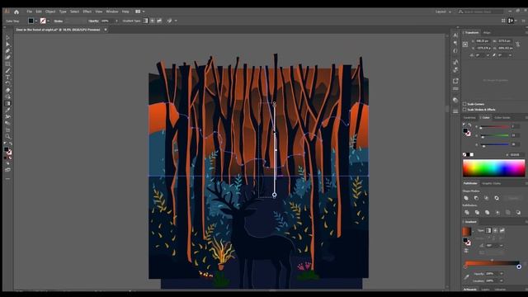The image size is (528, 297).
Task: Click the Reverse Gradient icon
Action: pyautogui.click(x=466, y=251)
